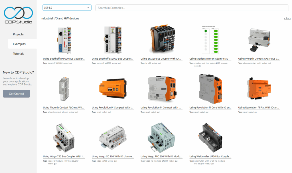Click the Get Started button
This screenshot has height=173, width=292.
(16, 94)
